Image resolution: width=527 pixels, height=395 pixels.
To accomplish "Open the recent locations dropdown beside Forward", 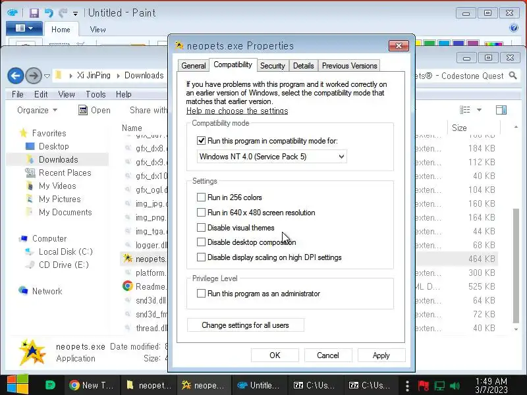I will click(47, 76).
